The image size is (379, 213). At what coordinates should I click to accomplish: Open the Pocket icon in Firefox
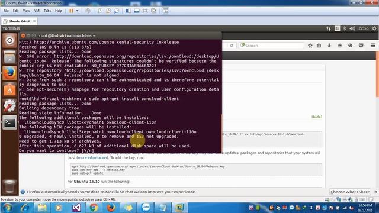point(361,46)
